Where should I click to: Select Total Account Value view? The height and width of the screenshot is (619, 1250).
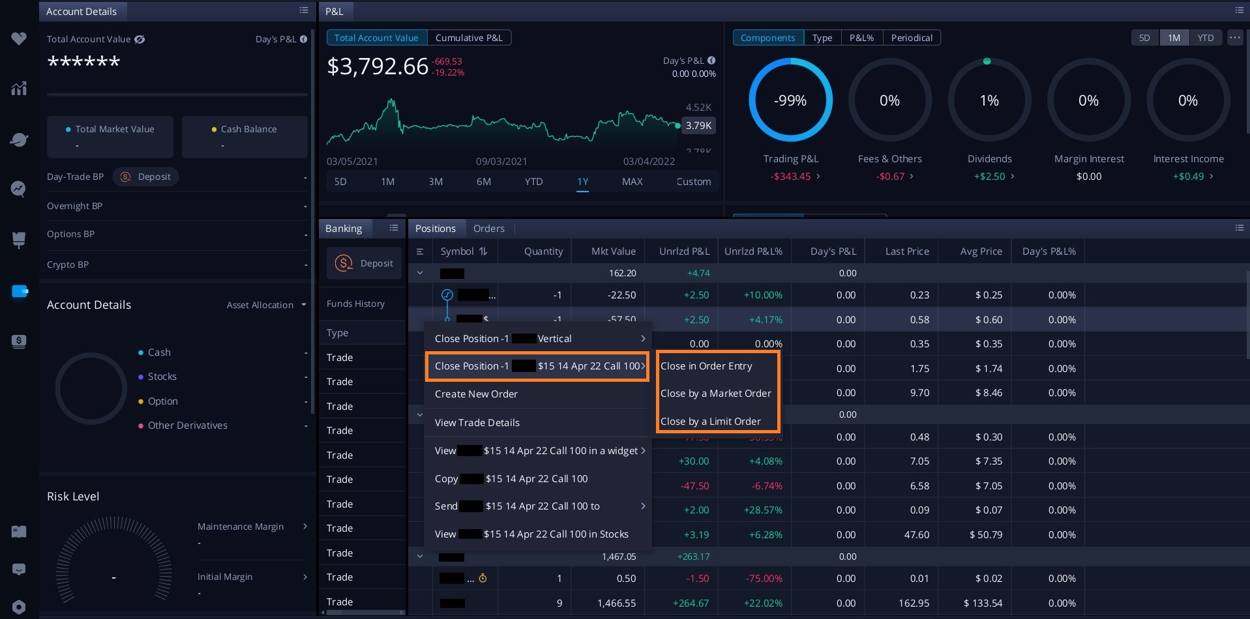pyautogui.click(x=376, y=38)
